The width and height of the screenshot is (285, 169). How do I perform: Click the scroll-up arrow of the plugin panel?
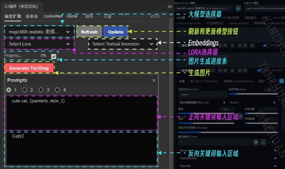click(x=171, y=16)
